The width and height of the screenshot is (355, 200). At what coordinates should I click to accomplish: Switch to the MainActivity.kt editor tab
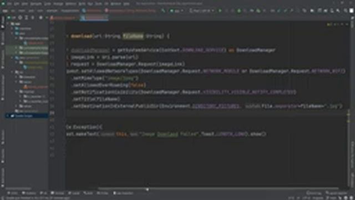[x=94, y=18]
